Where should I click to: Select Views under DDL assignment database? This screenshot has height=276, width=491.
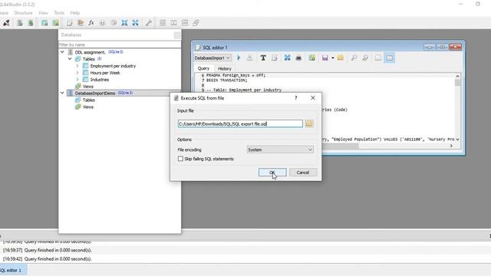coord(87,87)
